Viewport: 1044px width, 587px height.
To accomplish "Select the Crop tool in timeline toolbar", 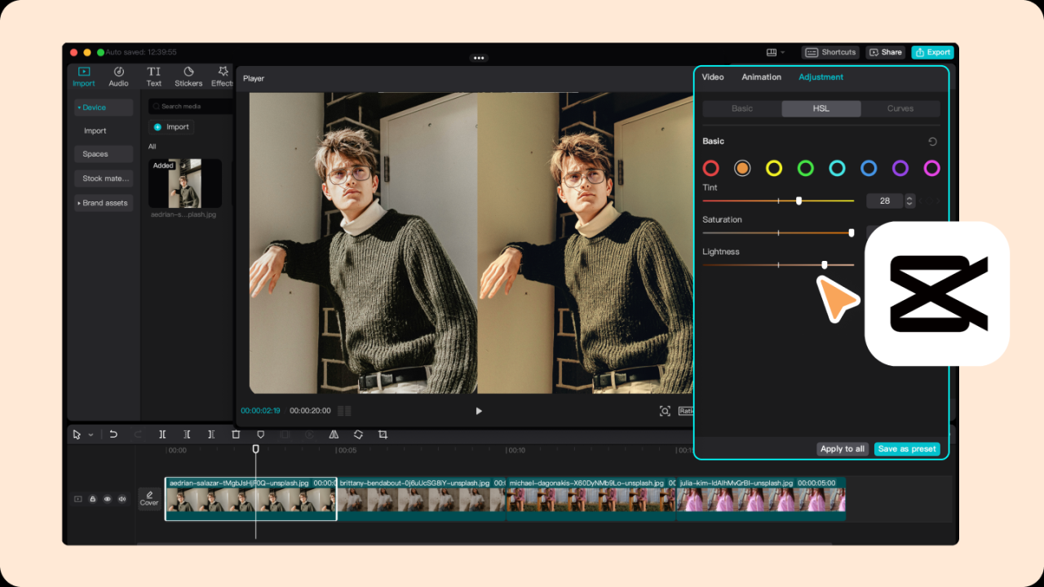I will pos(383,435).
